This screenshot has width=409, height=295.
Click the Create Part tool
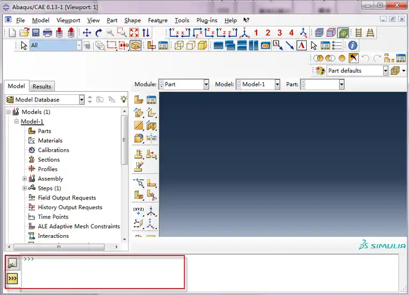(138, 100)
